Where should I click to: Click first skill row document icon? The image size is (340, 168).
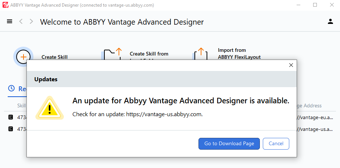11,117
